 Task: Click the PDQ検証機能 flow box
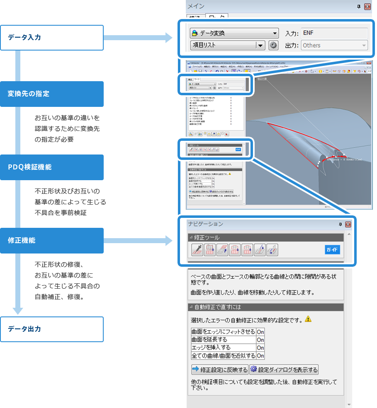point(52,167)
